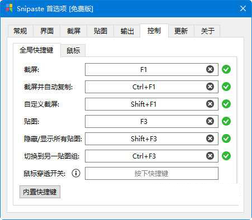Focus the 贴图 hotkey field showing F3
This screenshot has width=252, height=220.
pyautogui.click(x=151, y=121)
